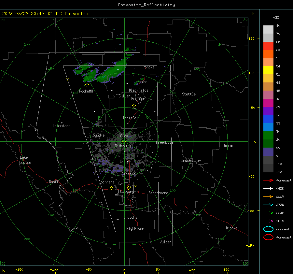The image size is (293, 274).
Task: Click the magenta swatch between 42 and 39 dBZ
Action: (x=268, y=103)
